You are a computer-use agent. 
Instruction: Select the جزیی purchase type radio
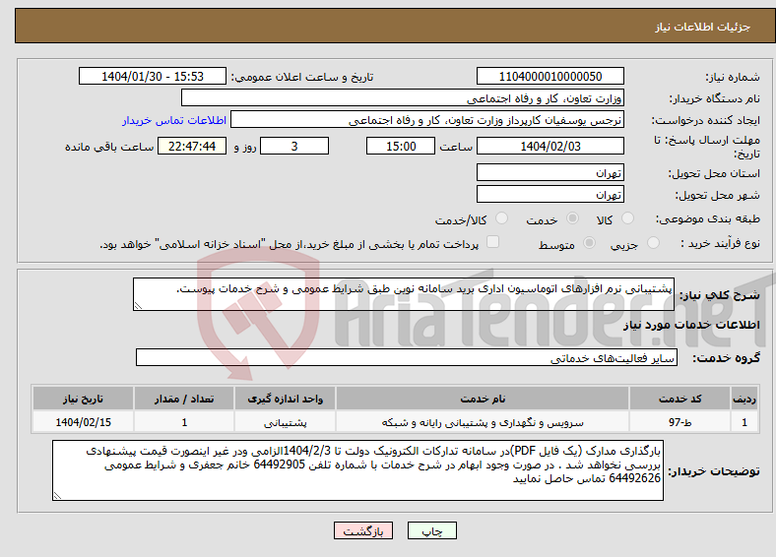click(653, 242)
